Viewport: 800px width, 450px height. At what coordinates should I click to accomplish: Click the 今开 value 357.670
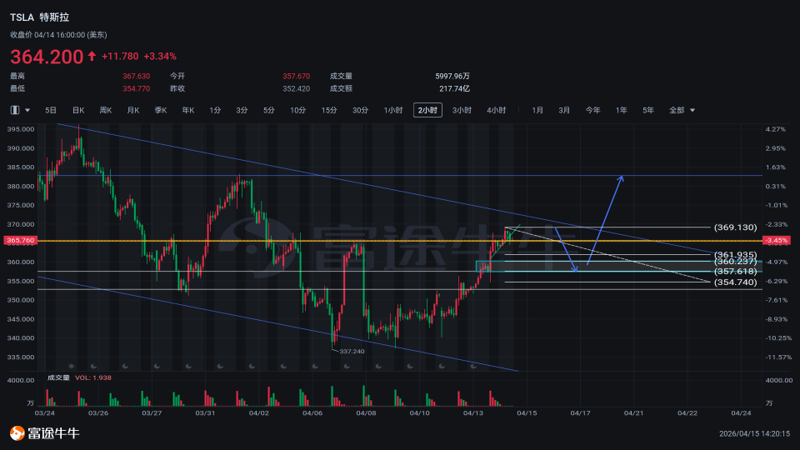click(297, 76)
